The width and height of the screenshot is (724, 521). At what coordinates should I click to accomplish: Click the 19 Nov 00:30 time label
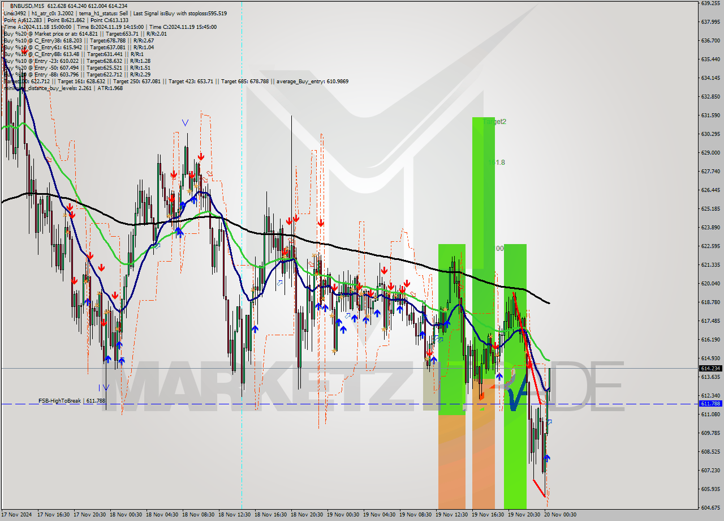coord(343,515)
